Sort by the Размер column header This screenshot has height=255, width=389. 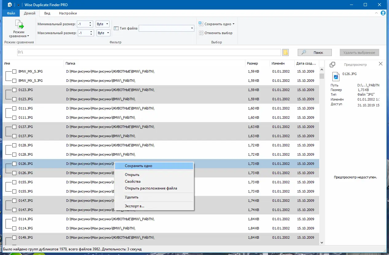coord(257,63)
